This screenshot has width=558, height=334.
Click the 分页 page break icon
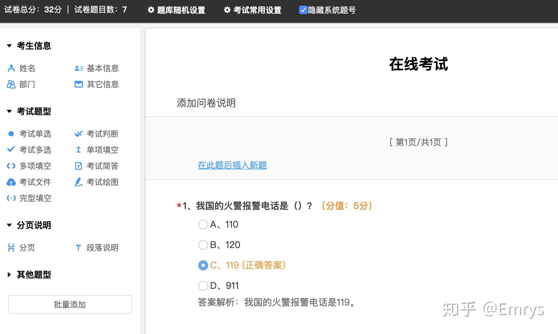[x=11, y=248]
